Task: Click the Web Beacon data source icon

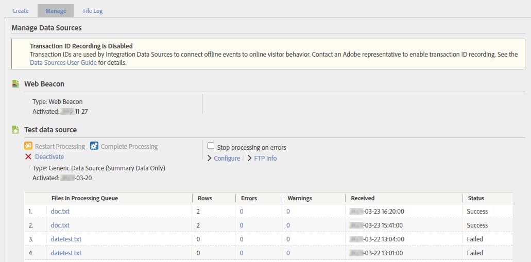Action: (15, 83)
